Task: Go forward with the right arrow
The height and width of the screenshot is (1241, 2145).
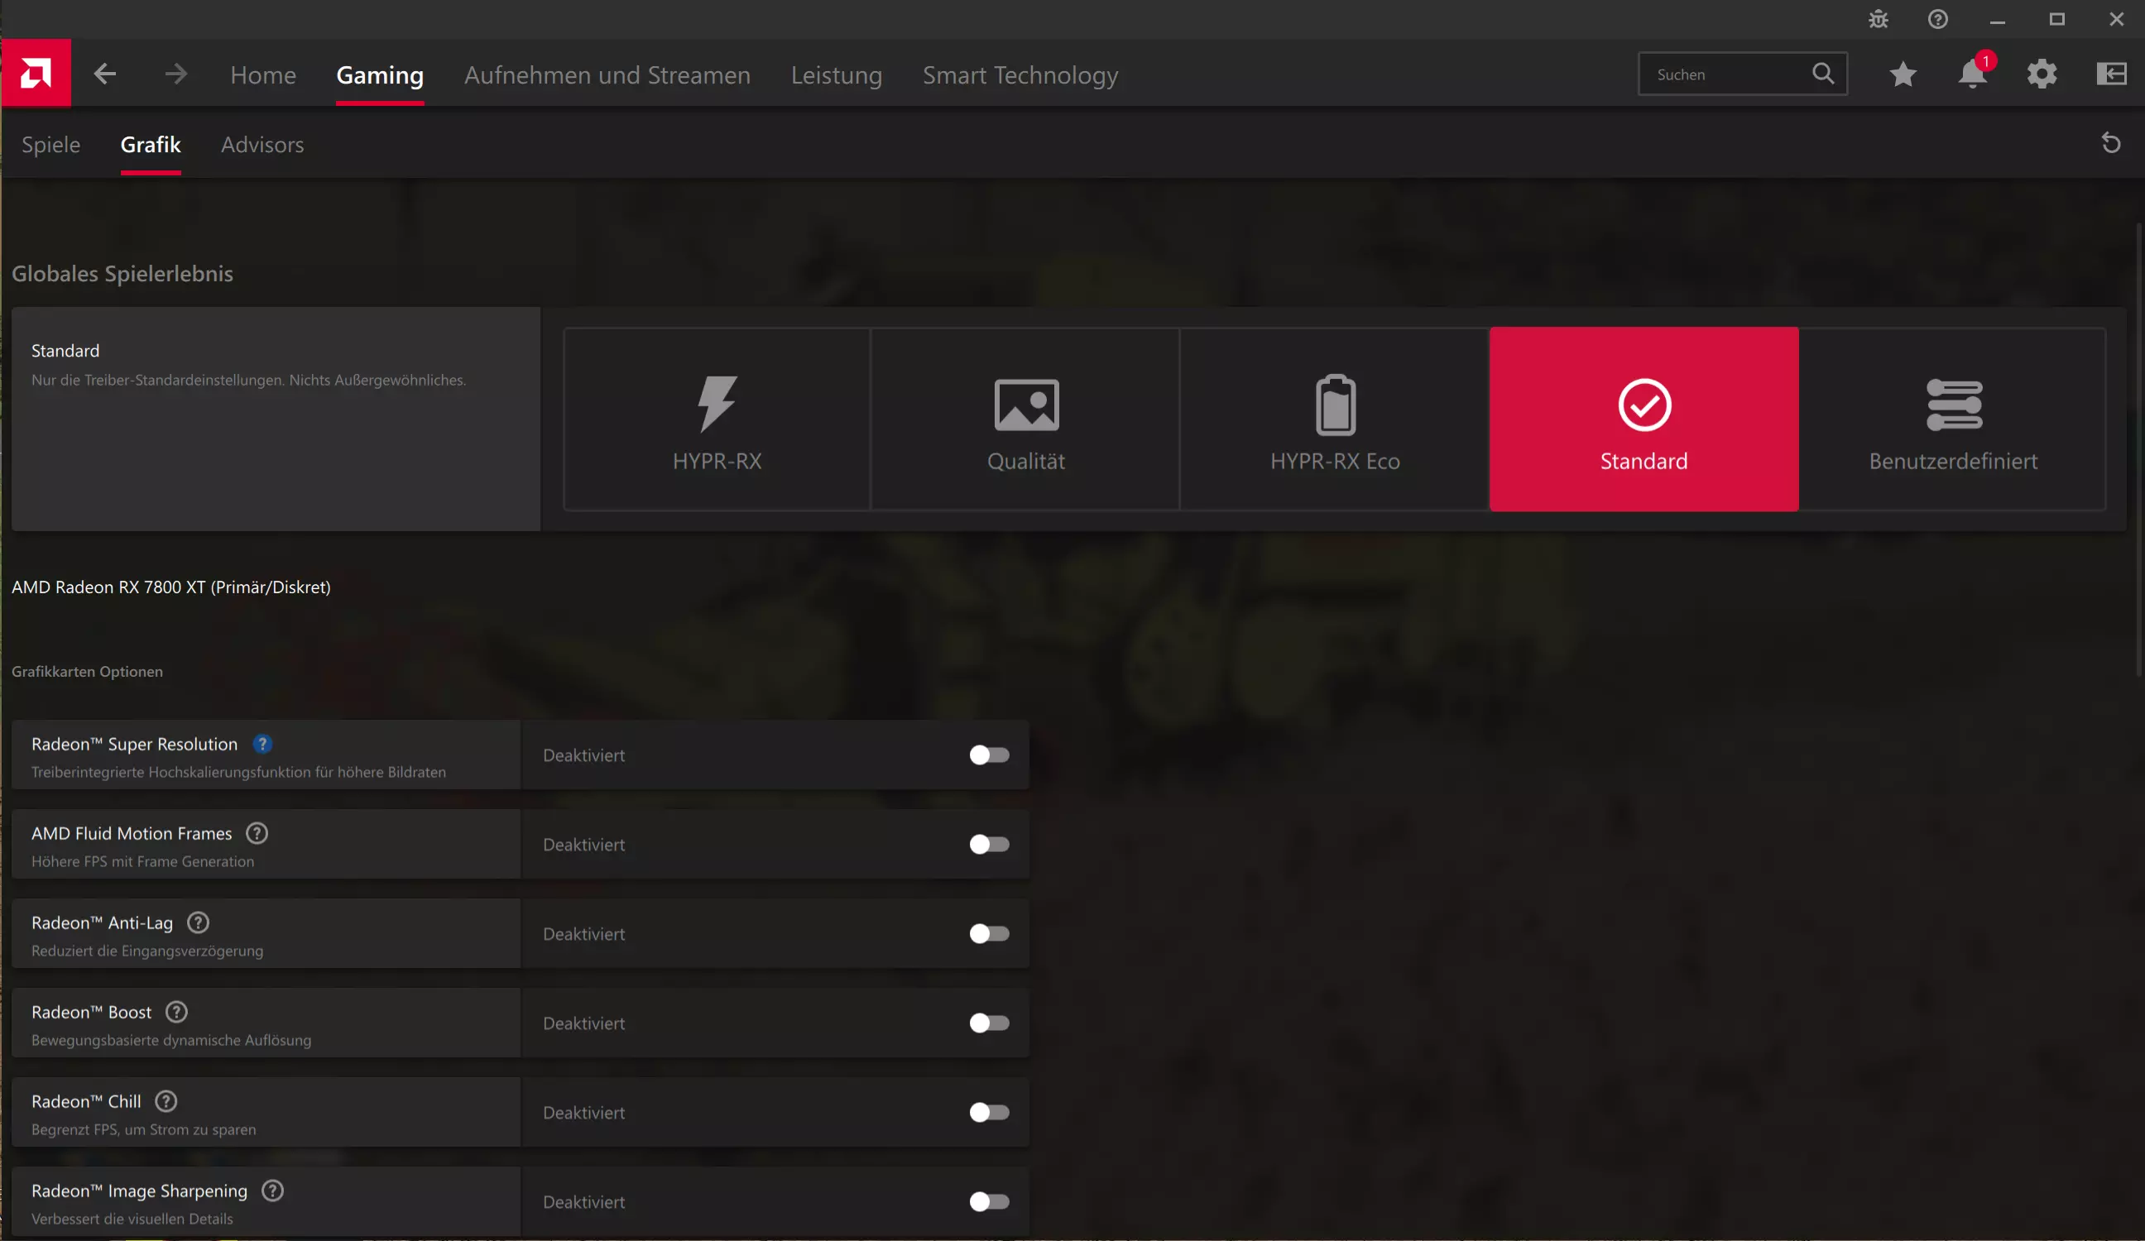Action: tap(175, 74)
